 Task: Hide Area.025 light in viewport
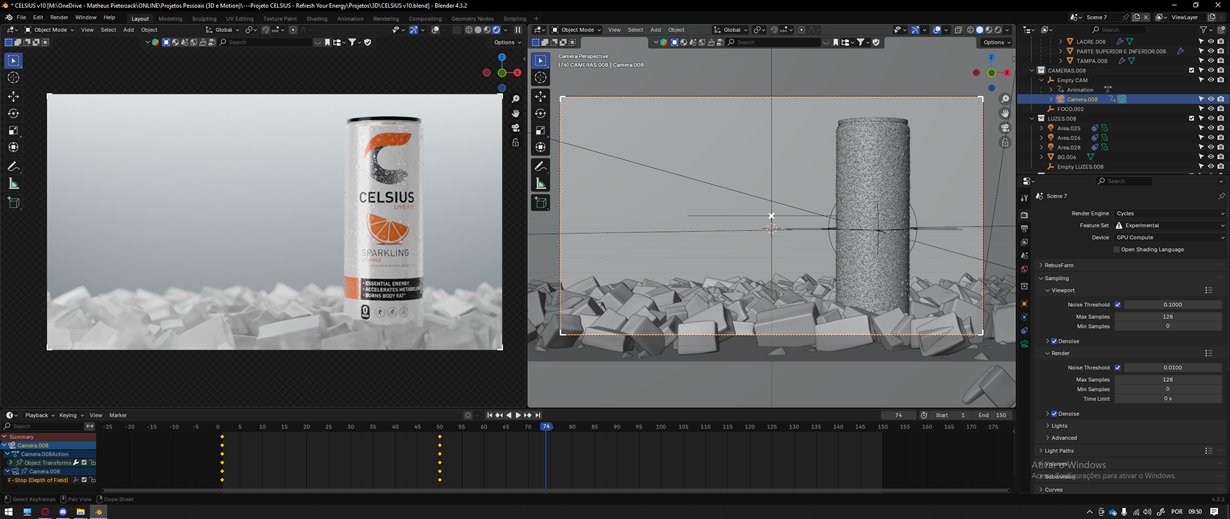1211,128
